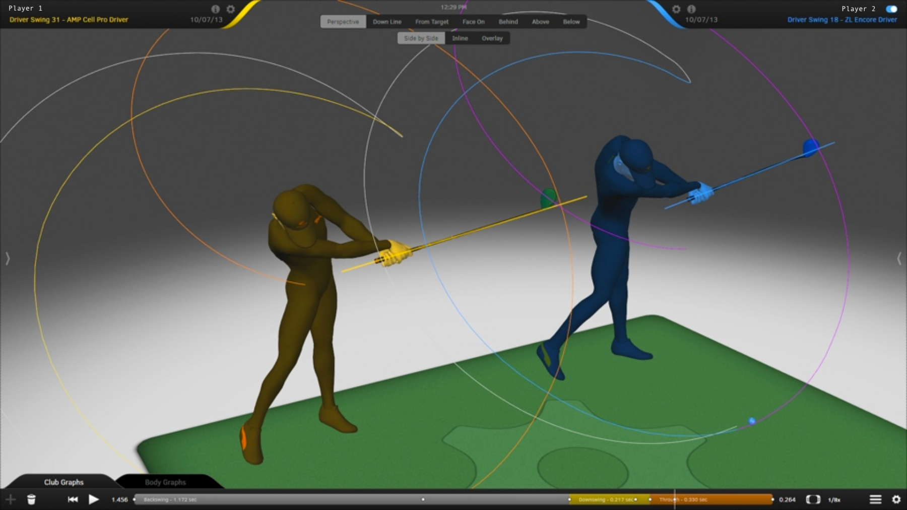Open the settings gear at bottom right
The height and width of the screenshot is (510, 907).
tap(896, 499)
